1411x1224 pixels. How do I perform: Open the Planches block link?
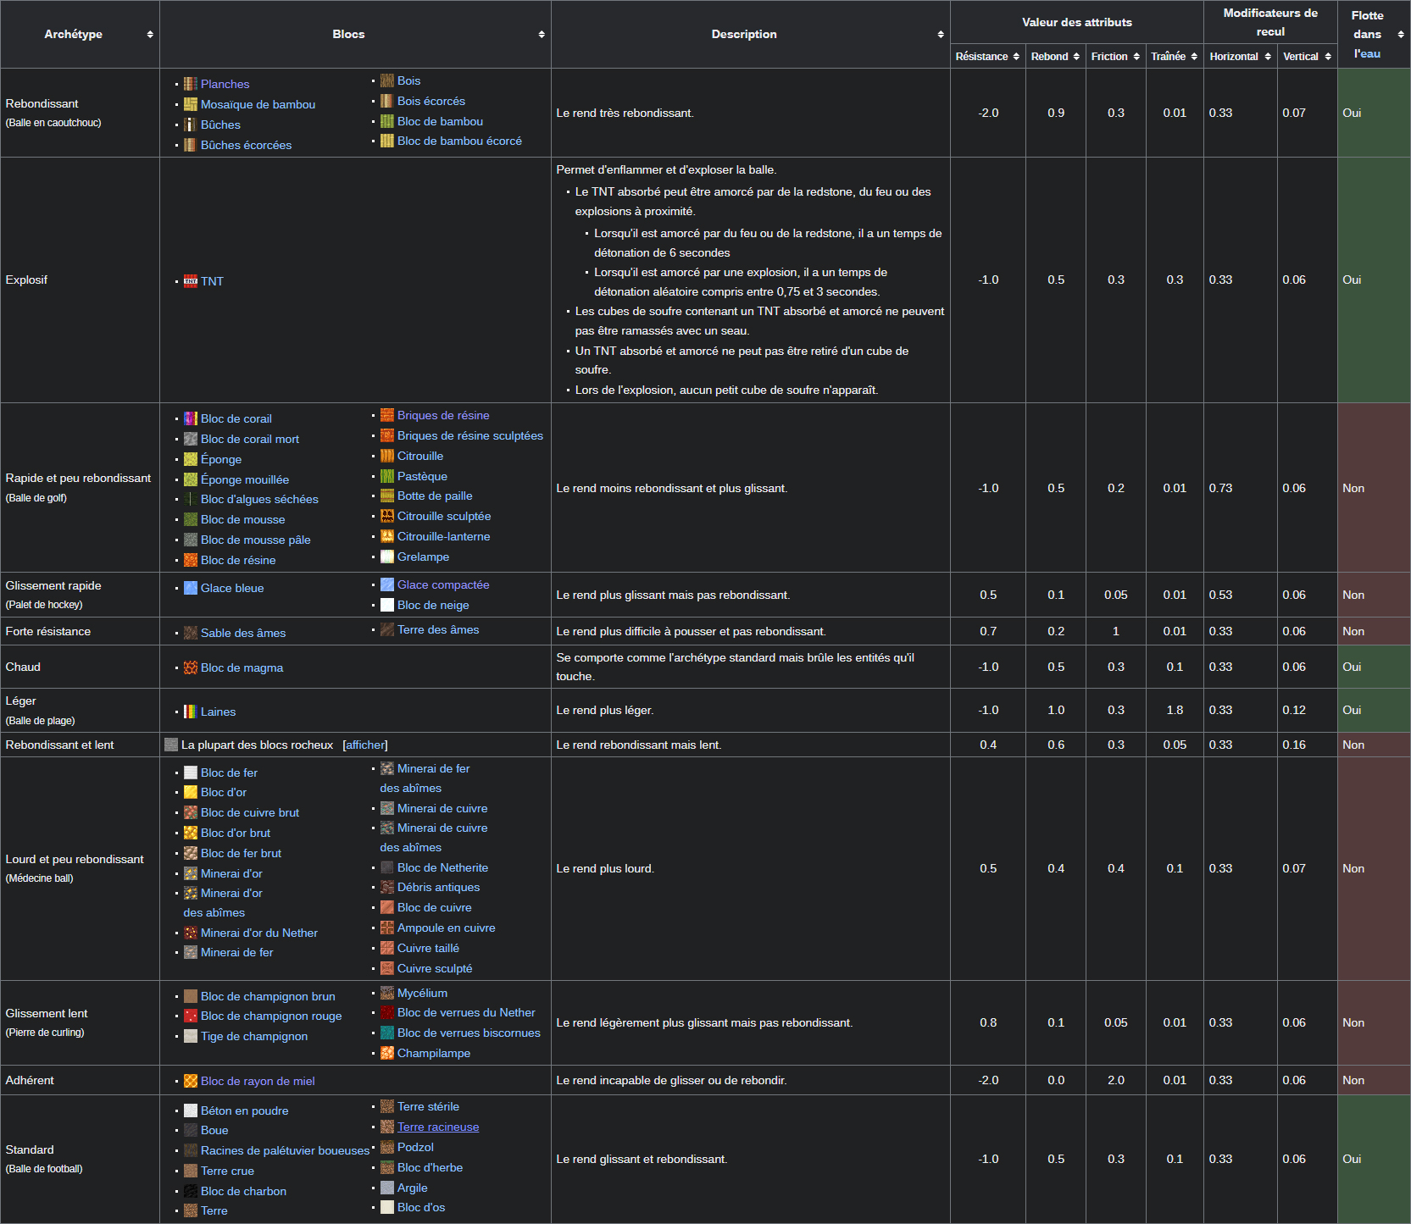pos(225,84)
